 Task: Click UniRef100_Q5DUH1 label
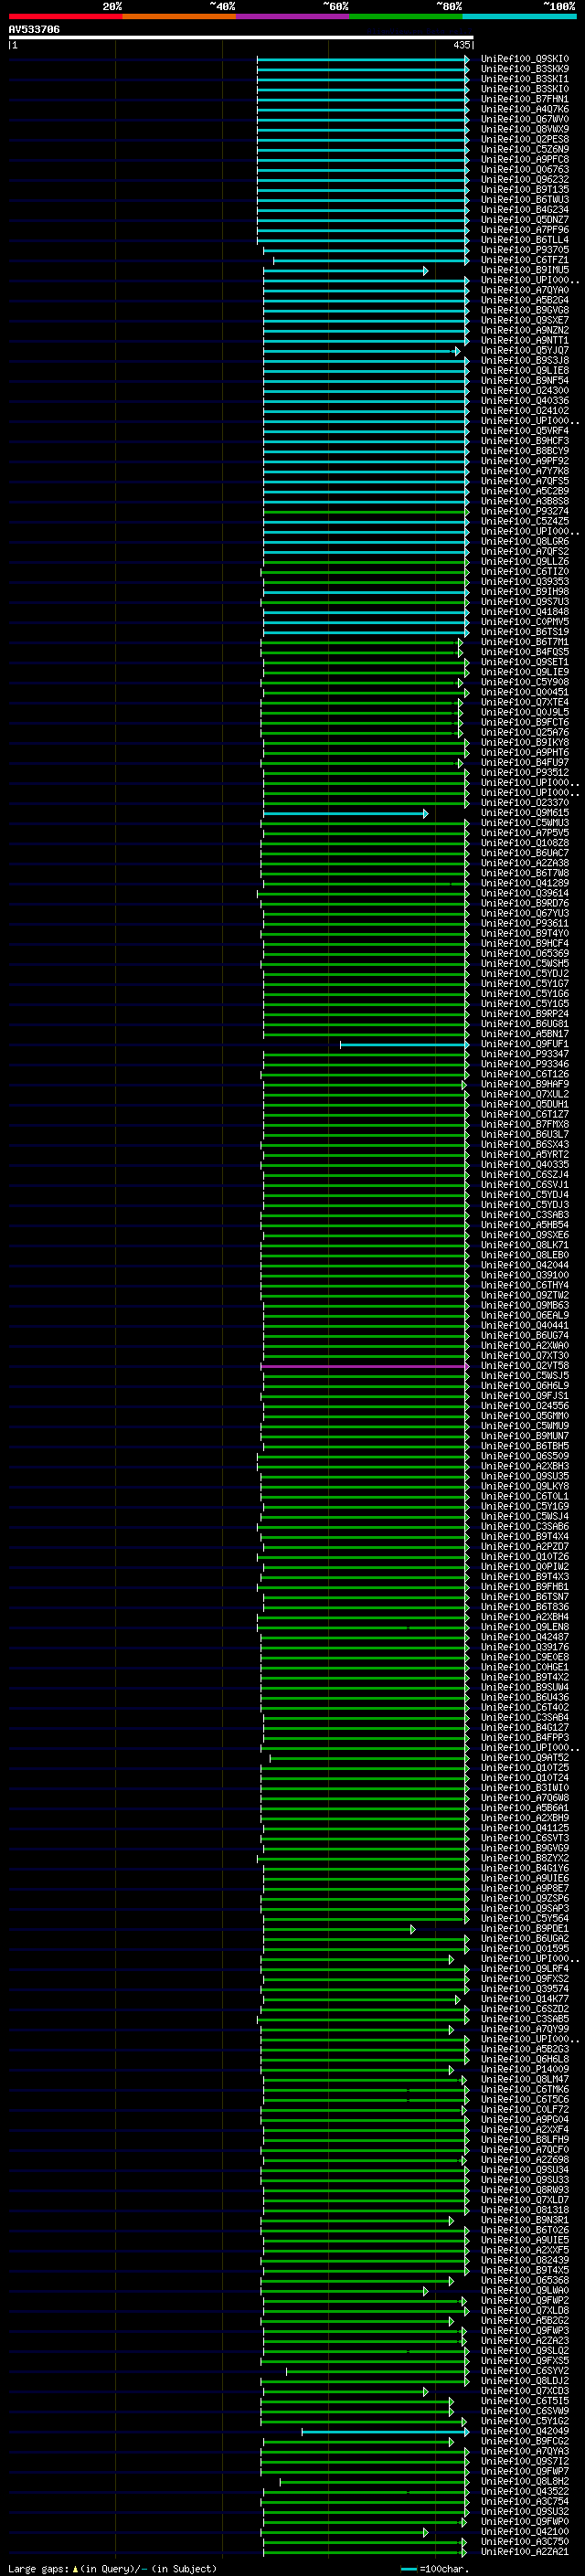pyautogui.click(x=524, y=1105)
